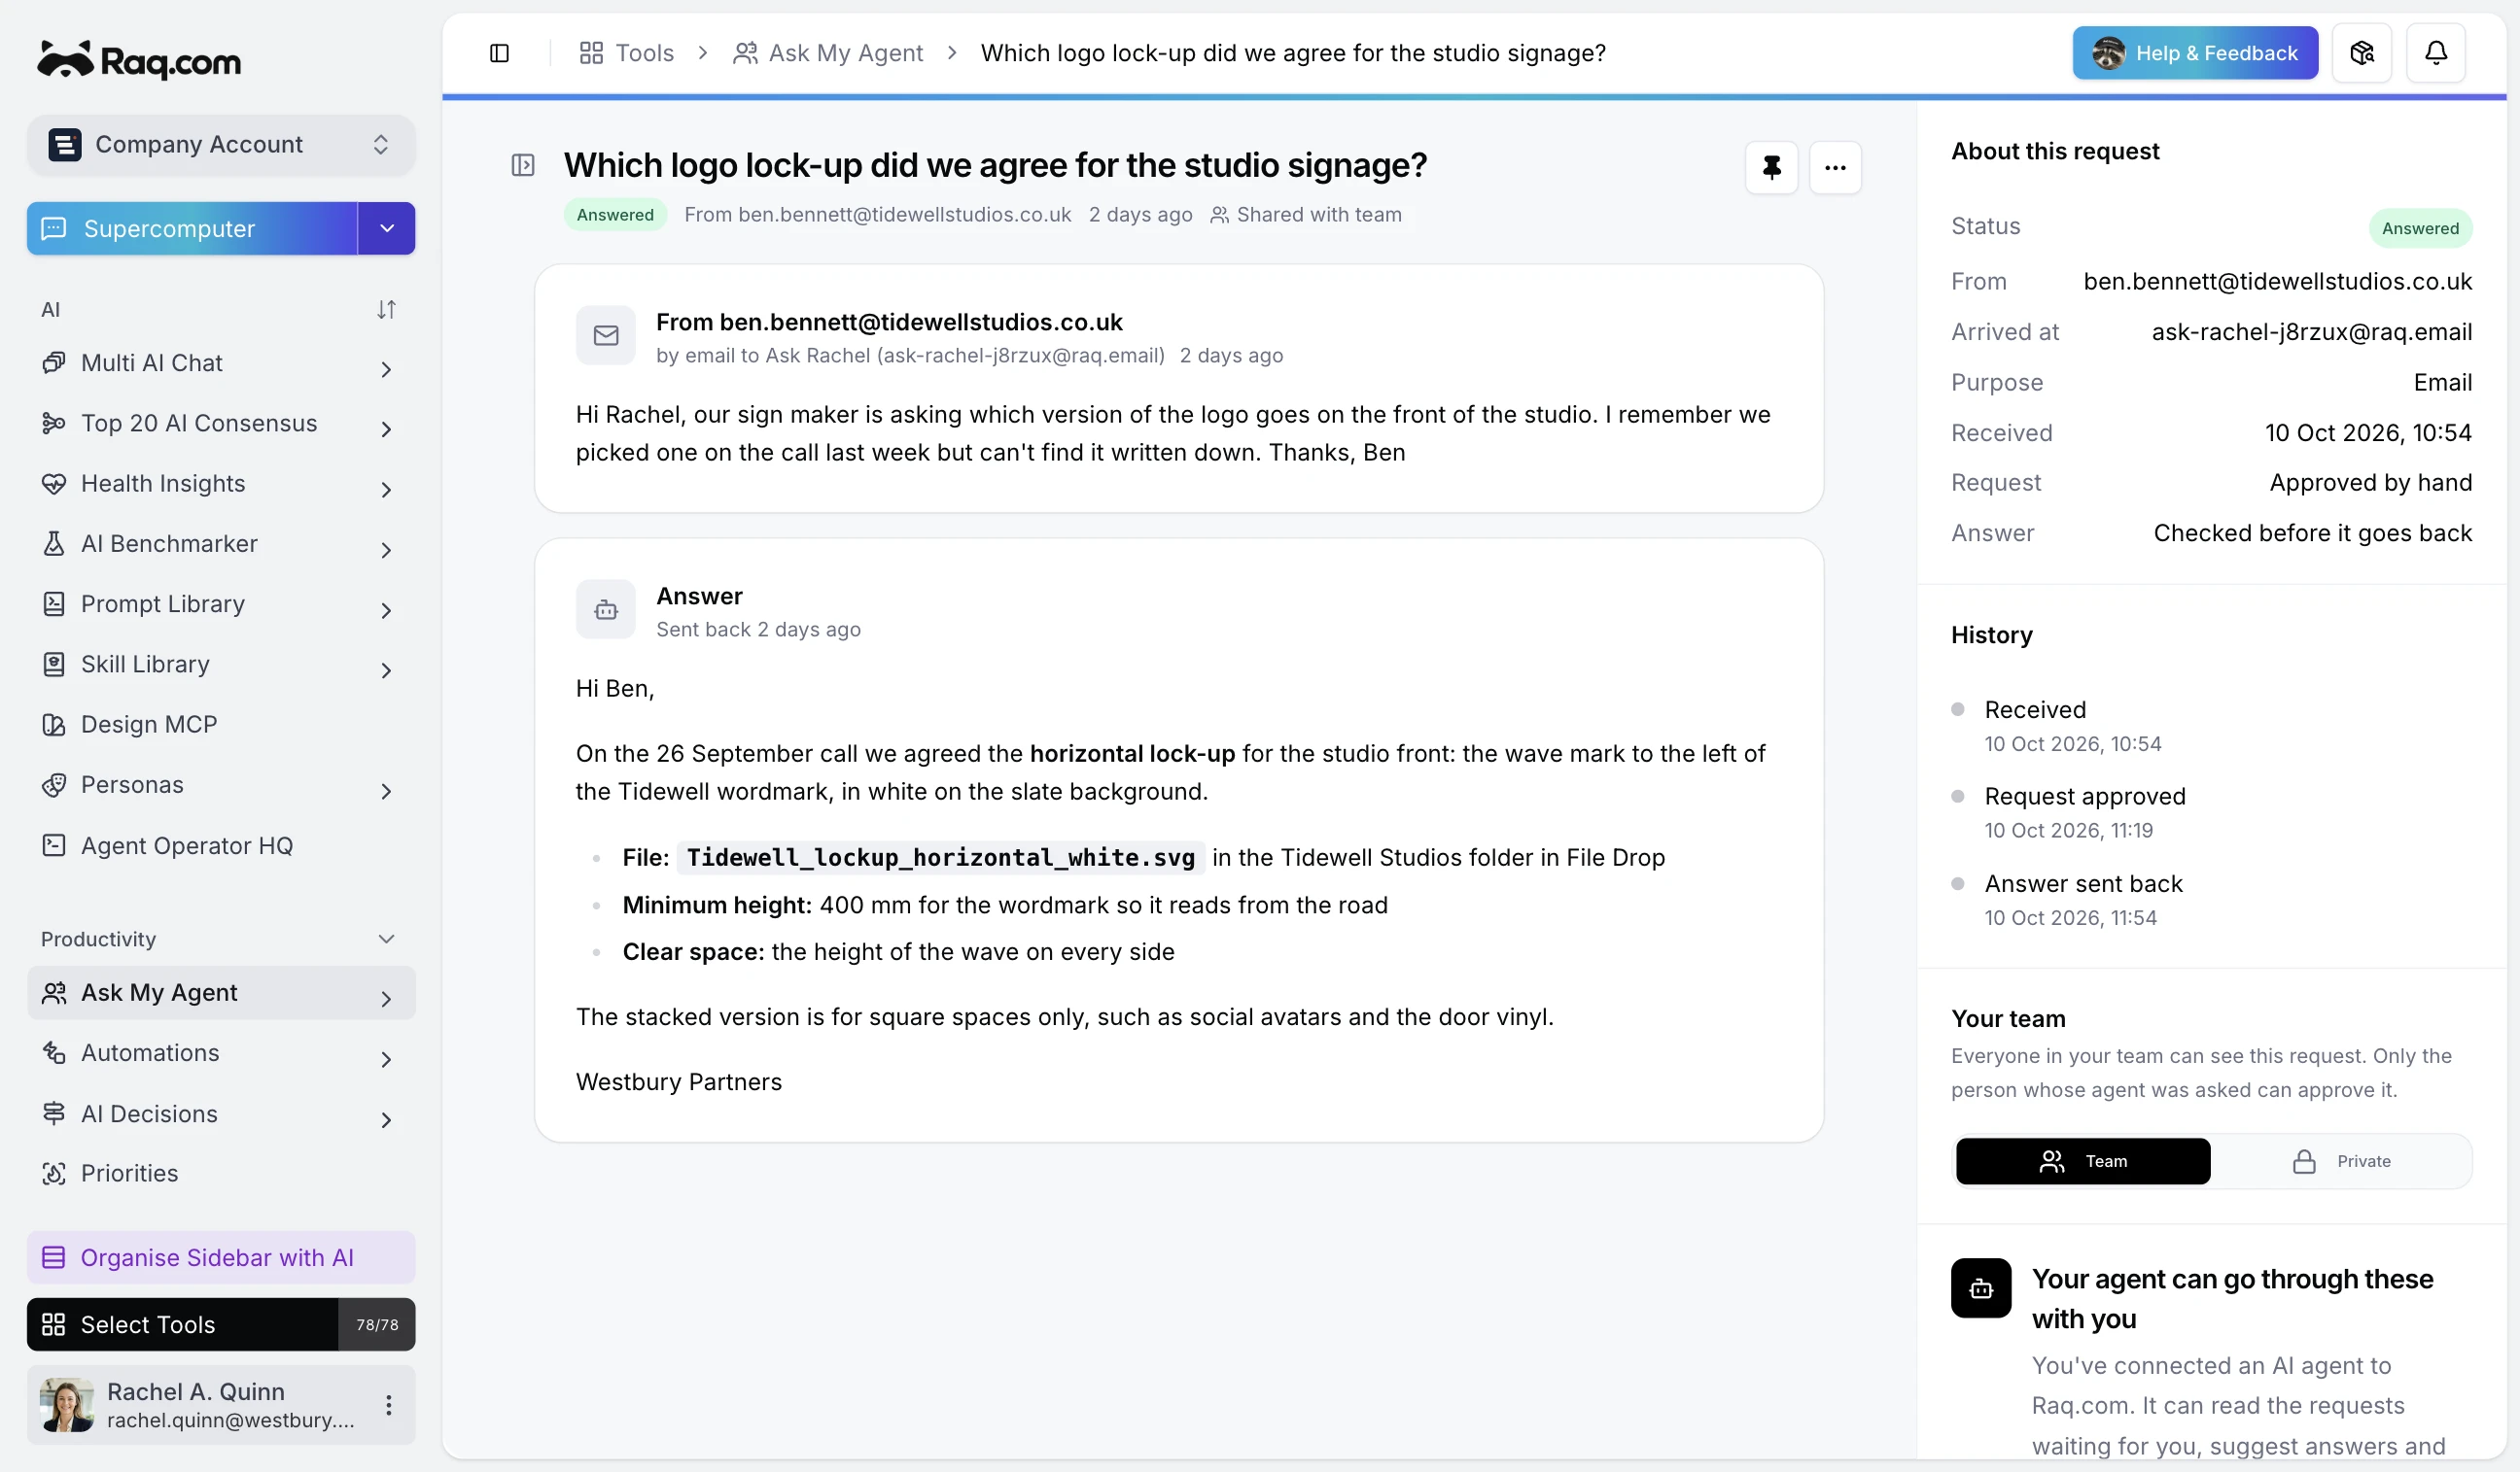
Task: Expand Prompt Library submenu
Action: [386, 609]
